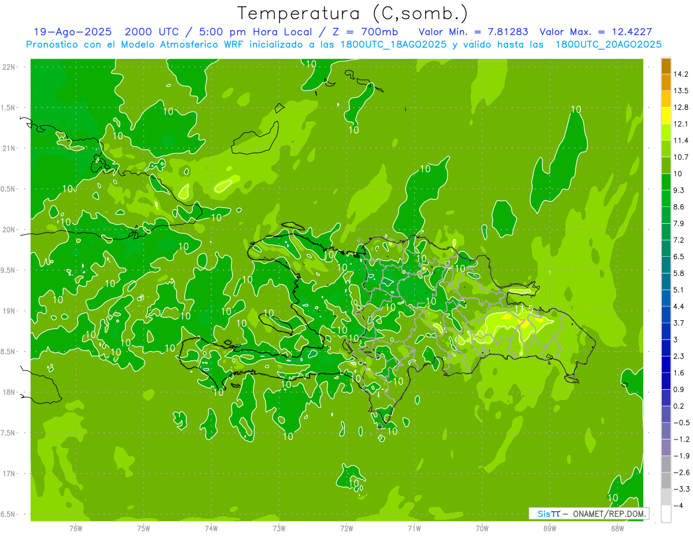Click the light gray swatch between -3.3 and -4

pos(666,497)
